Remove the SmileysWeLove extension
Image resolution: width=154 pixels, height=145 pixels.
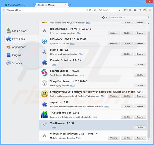pyautogui.click(x=140, y=96)
